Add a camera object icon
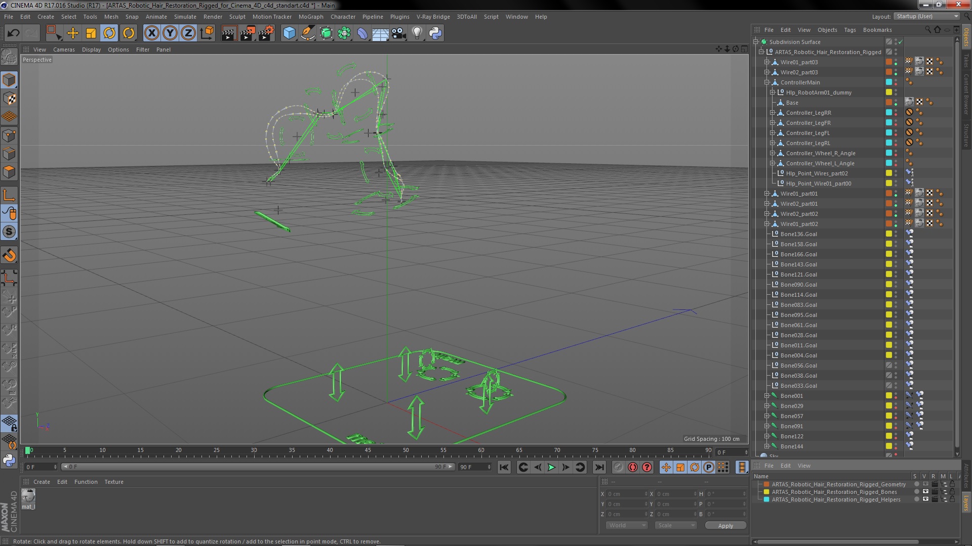The height and width of the screenshot is (546, 972). (399, 33)
